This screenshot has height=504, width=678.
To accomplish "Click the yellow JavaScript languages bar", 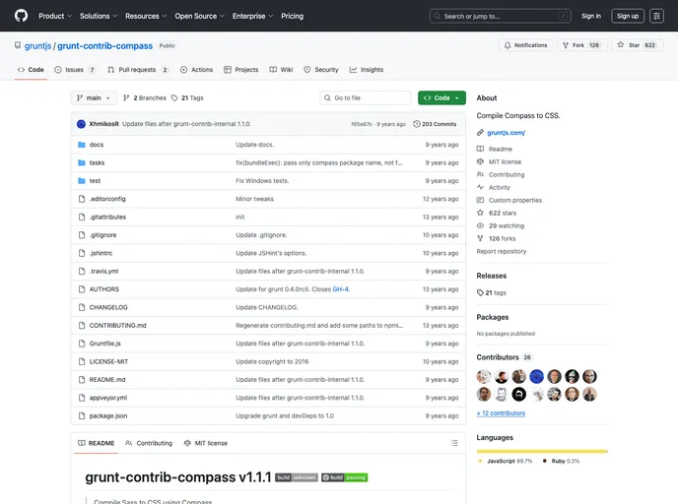I will tap(541, 451).
